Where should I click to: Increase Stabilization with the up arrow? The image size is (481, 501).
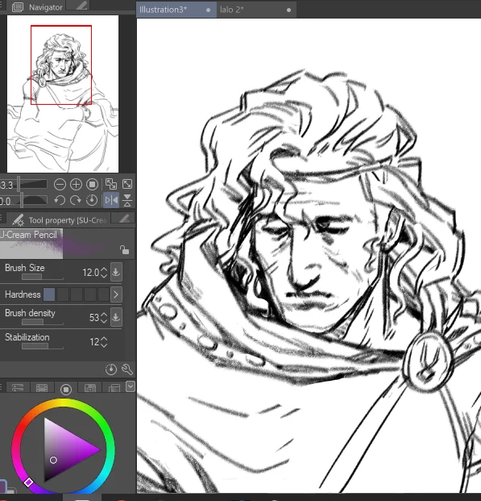[104, 339]
